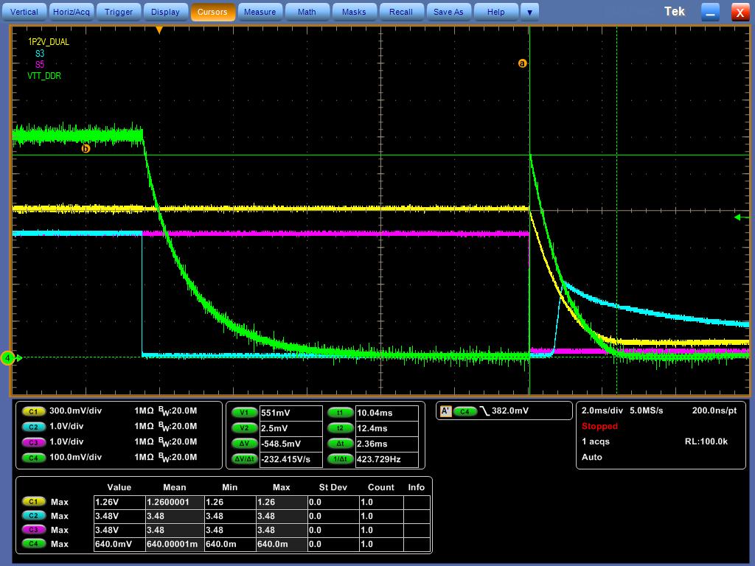
Task: Click the Trigger menu button
Action: 119,12
